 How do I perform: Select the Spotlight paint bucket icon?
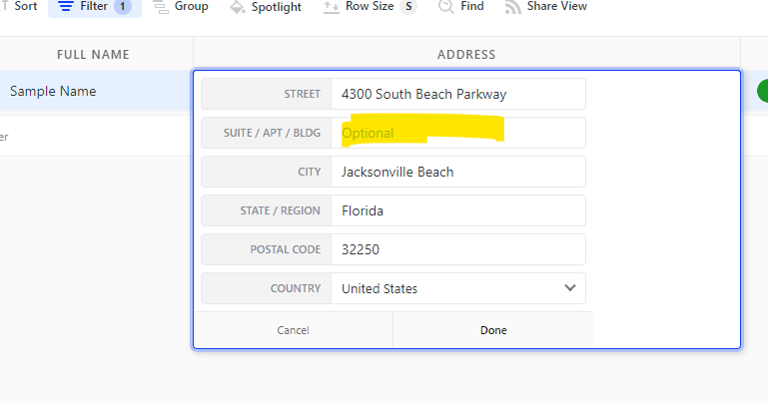click(x=237, y=7)
